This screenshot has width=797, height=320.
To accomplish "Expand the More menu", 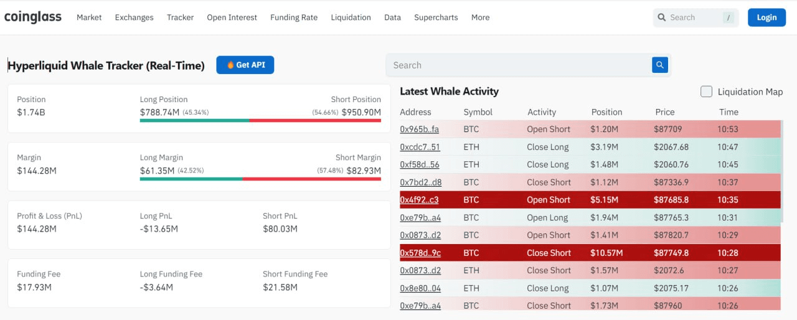I will click(480, 17).
